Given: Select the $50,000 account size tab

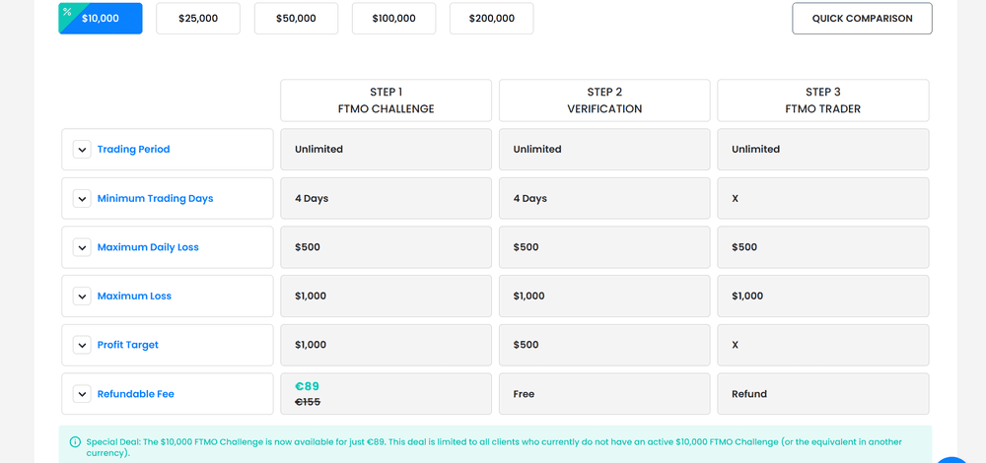Looking at the screenshot, I should [x=296, y=18].
